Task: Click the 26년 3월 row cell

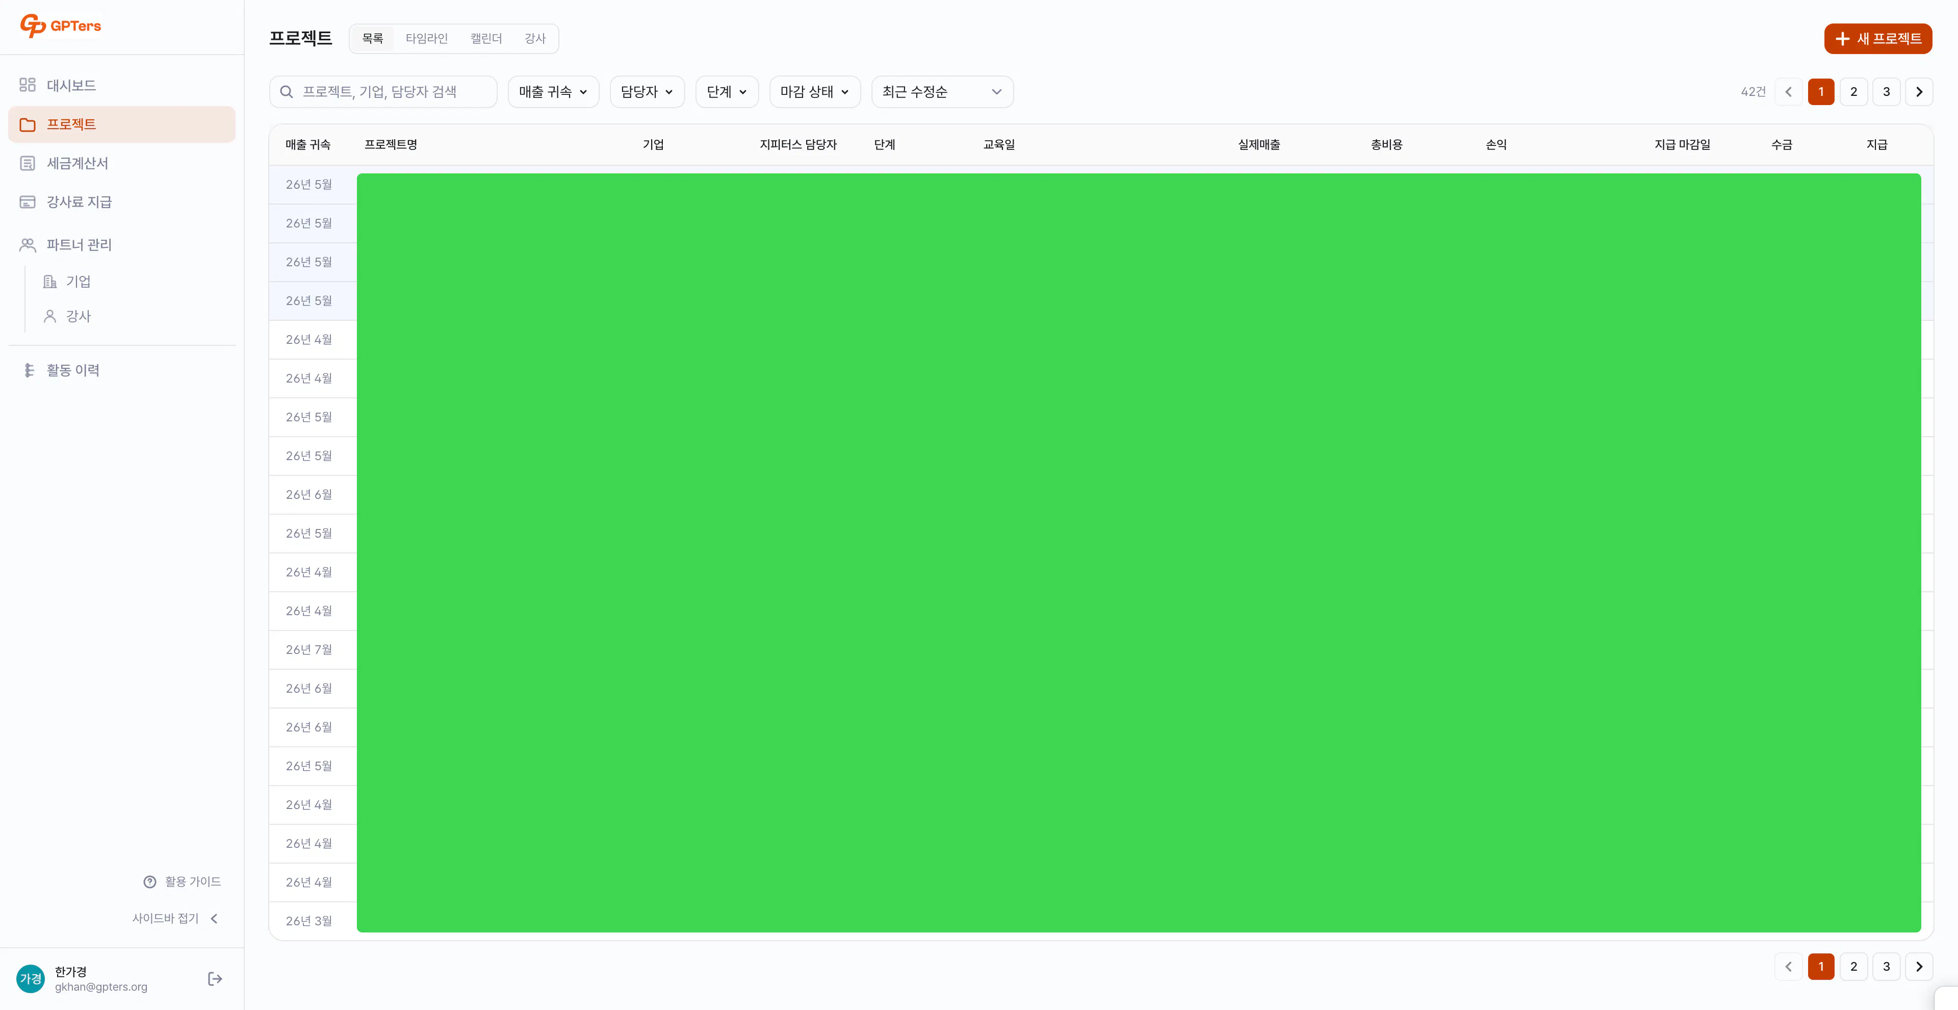Action: pos(308,921)
